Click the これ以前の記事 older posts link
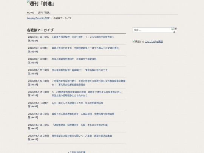 click(76, 152)
